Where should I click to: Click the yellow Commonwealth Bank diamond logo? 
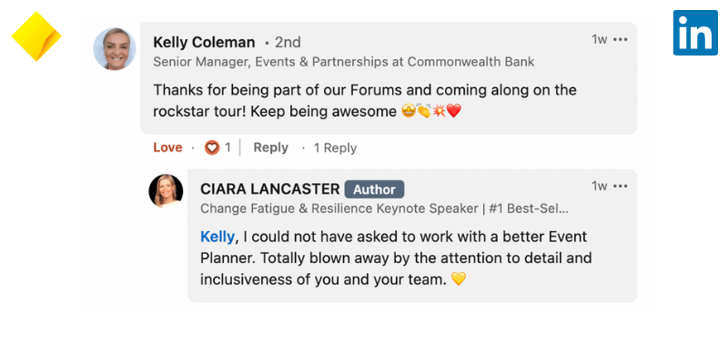(36, 37)
